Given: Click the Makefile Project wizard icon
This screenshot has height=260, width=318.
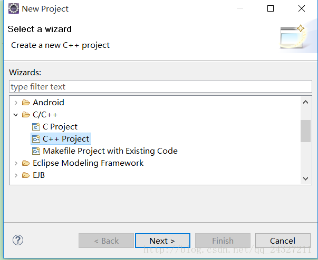Looking at the screenshot, I should [x=36, y=151].
